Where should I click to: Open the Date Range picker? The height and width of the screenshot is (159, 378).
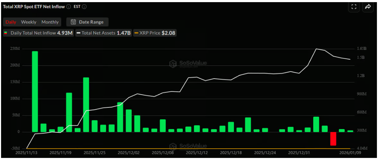[x=87, y=22]
